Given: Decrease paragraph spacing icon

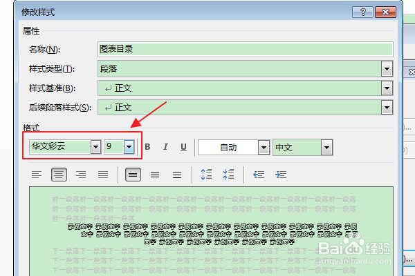Looking at the screenshot, I should [x=228, y=175].
